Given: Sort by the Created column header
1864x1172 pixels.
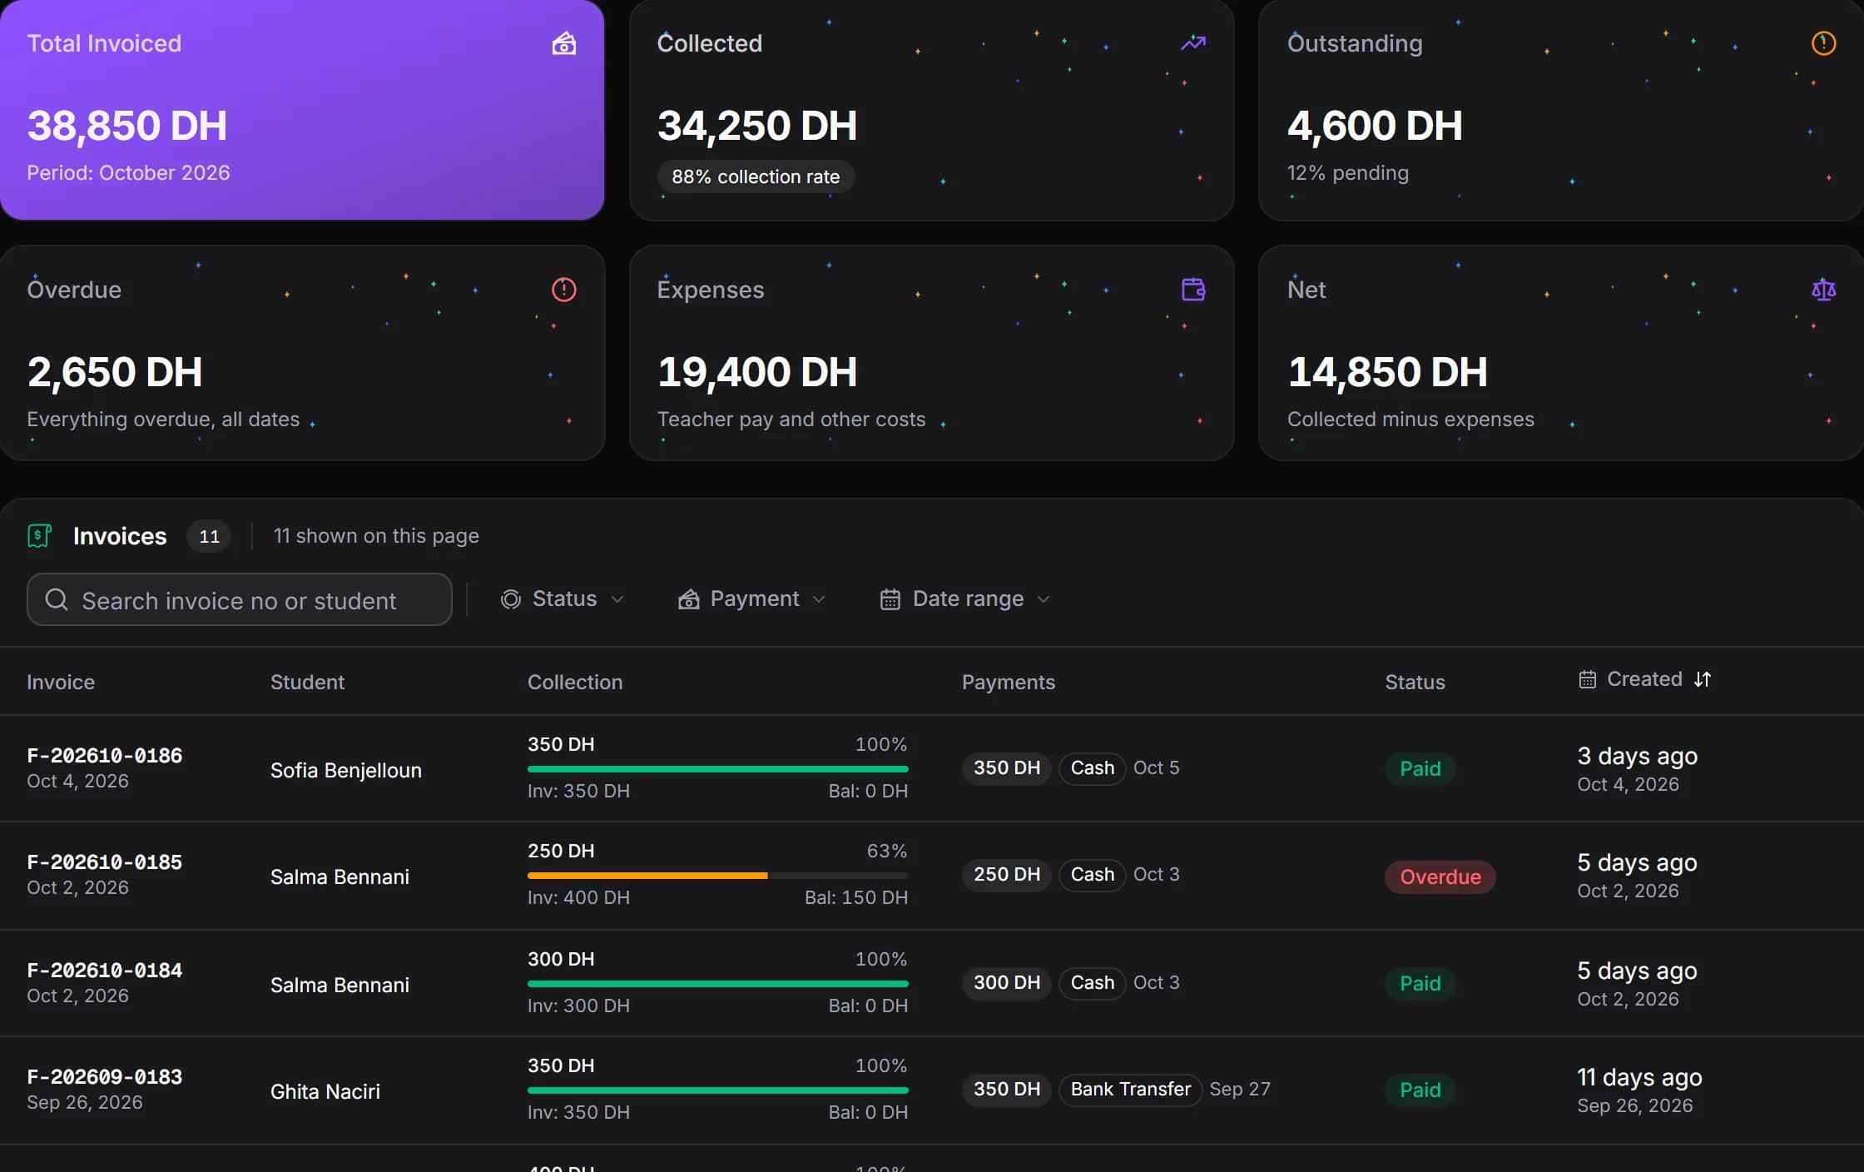Looking at the screenshot, I should click(1643, 679).
